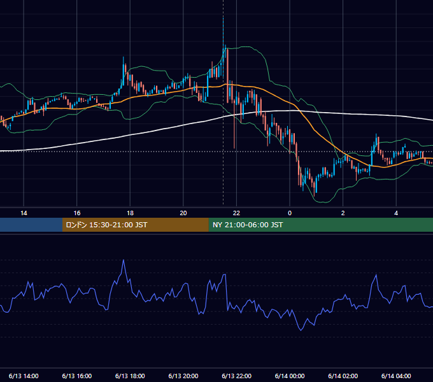Viewport: 433px width, 382px height.
Task: Click the 6/13 18:00 time label
Action: click(x=130, y=376)
